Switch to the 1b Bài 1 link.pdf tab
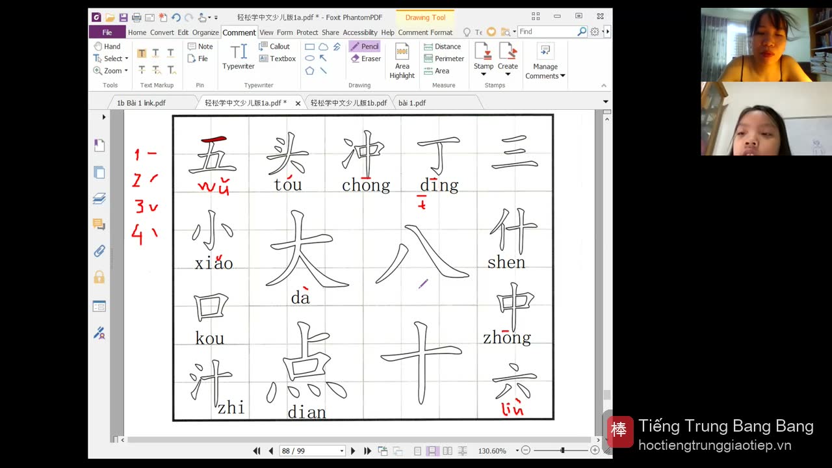Image resolution: width=832 pixels, height=468 pixels. (x=142, y=103)
